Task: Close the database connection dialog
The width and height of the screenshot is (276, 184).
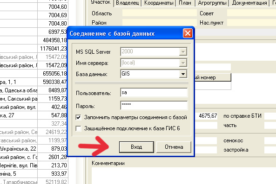Action: click(x=188, y=33)
